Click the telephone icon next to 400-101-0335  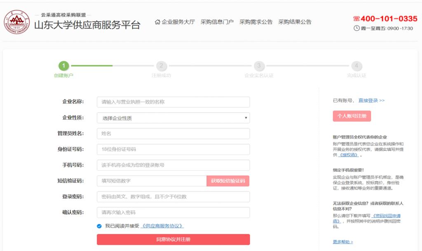tap(356, 19)
